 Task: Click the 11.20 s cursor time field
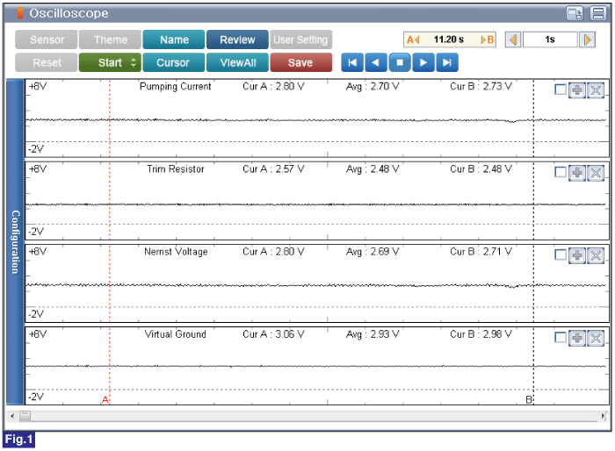click(450, 39)
